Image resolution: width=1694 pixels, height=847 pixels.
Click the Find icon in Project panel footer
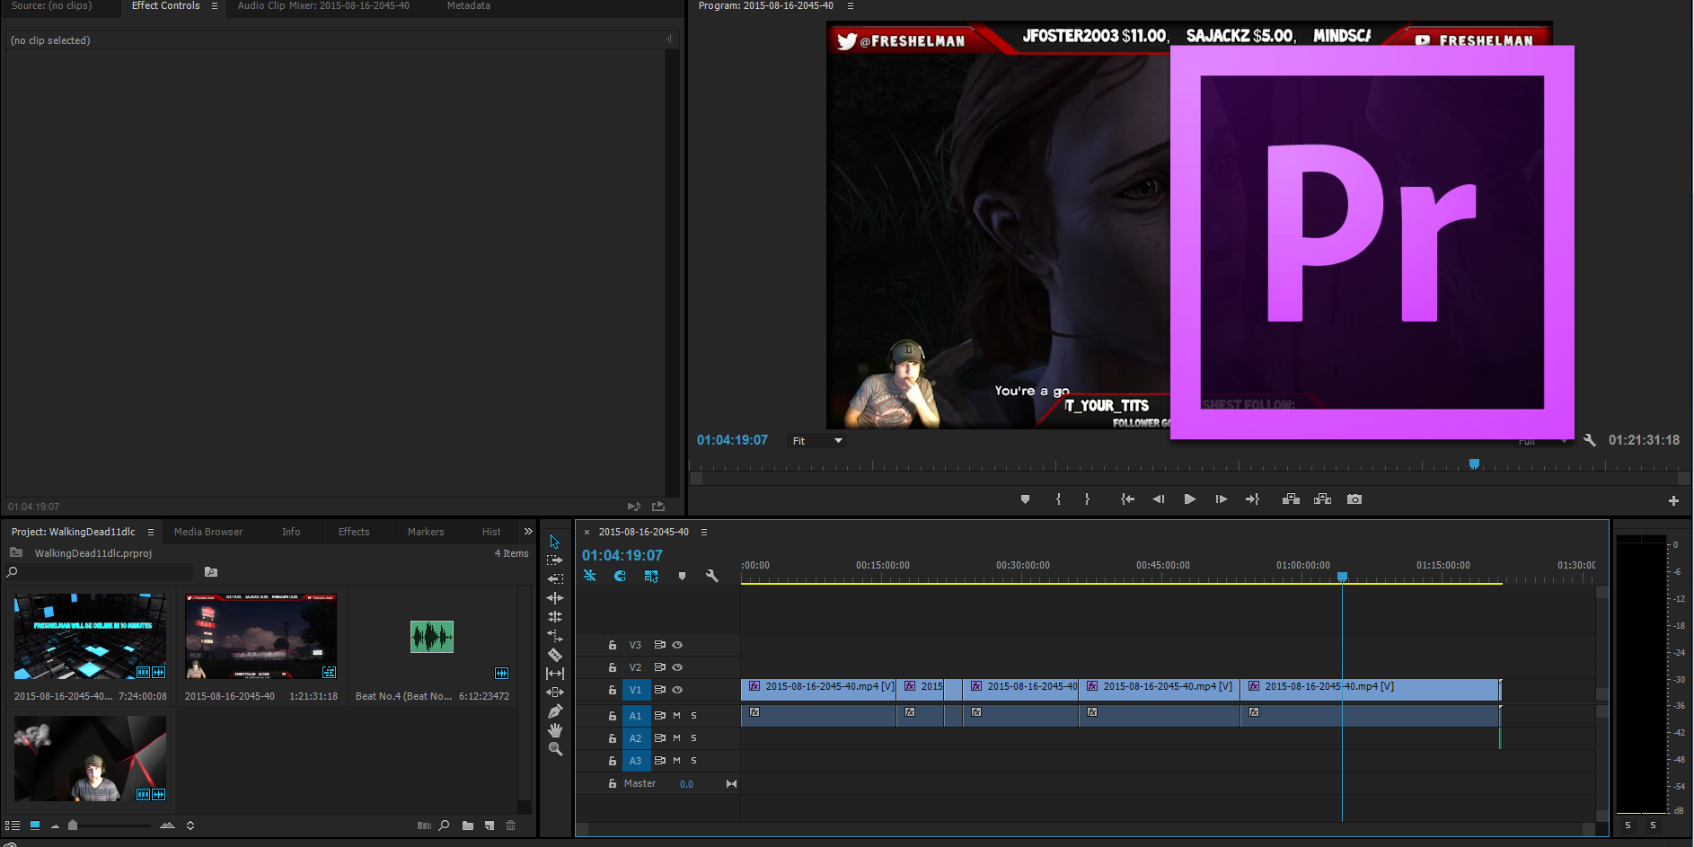pyautogui.click(x=444, y=825)
